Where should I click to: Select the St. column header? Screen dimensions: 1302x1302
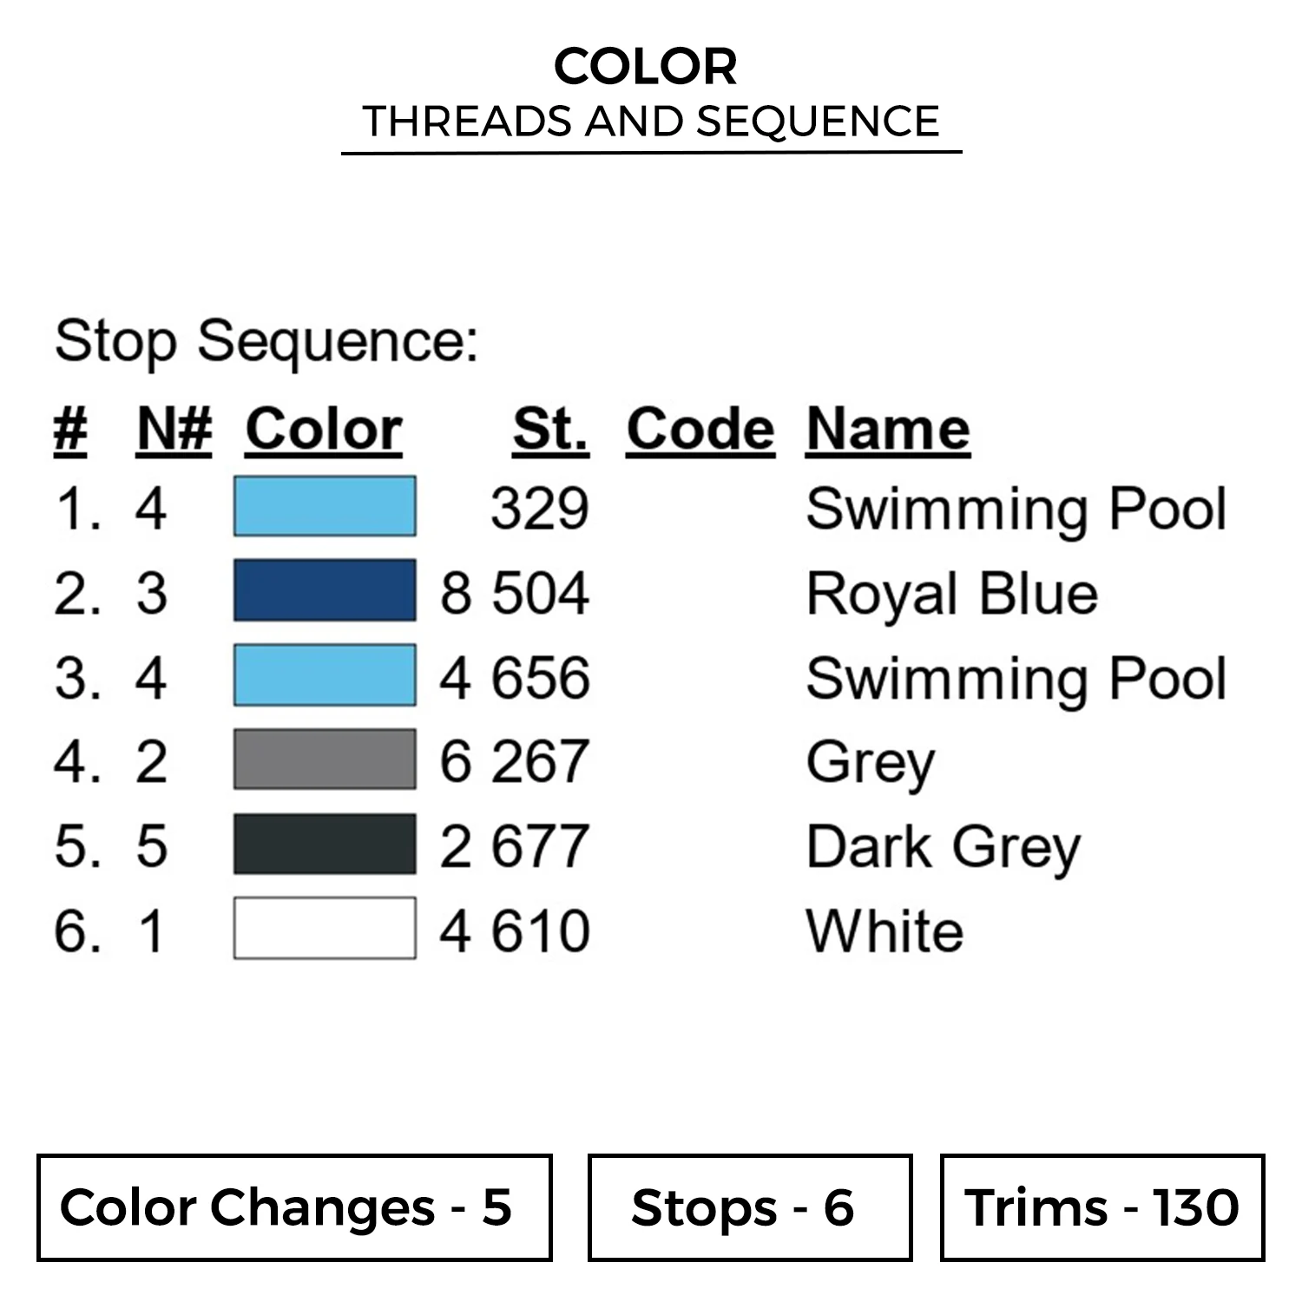[x=550, y=429]
